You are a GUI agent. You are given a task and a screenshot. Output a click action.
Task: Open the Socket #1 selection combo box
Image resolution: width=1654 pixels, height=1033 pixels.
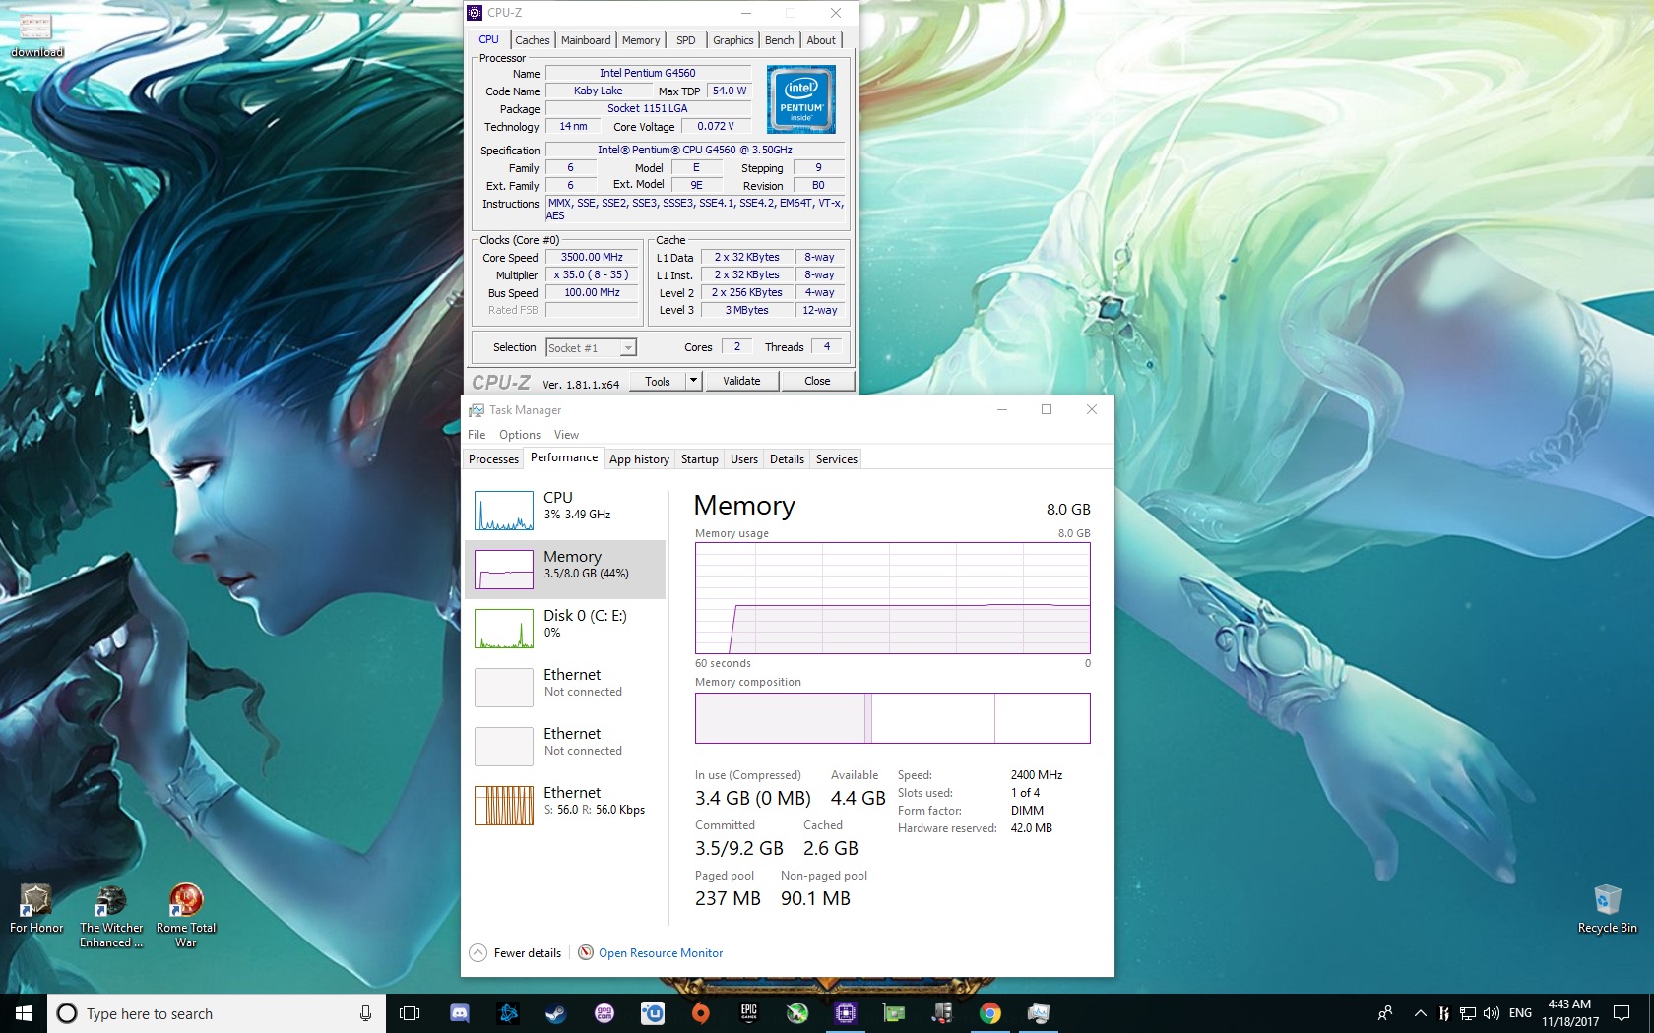pyautogui.click(x=591, y=347)
